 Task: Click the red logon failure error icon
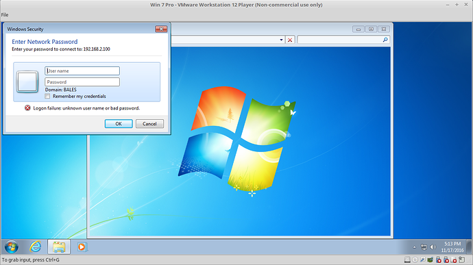point(27,108)
